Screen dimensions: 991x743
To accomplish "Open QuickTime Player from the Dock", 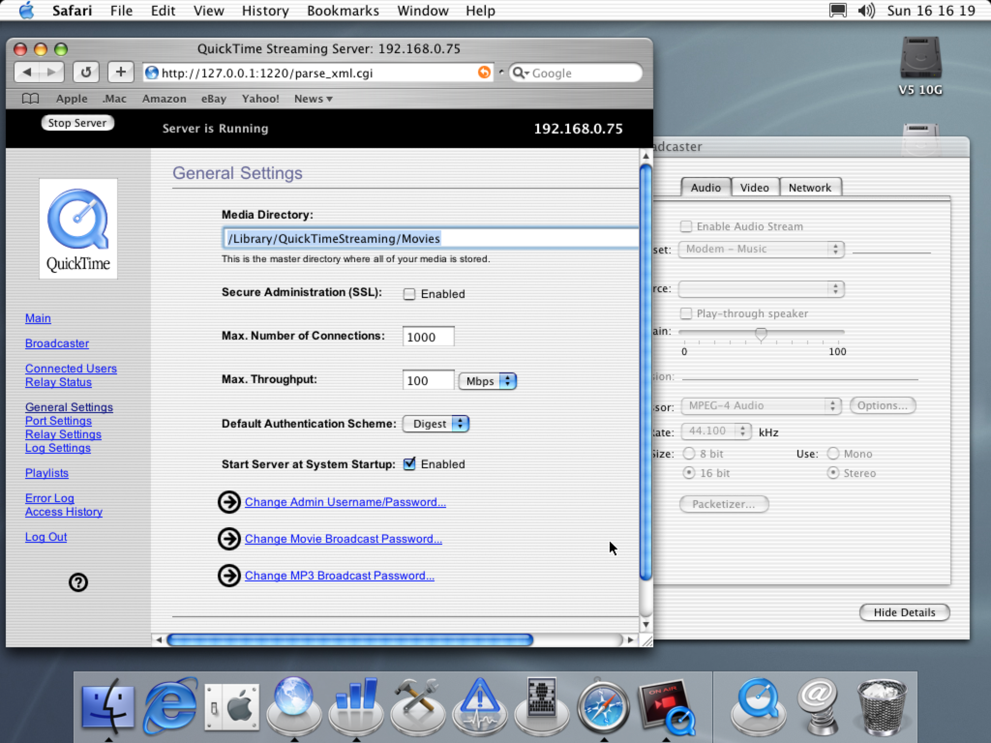I will point(758,706).
